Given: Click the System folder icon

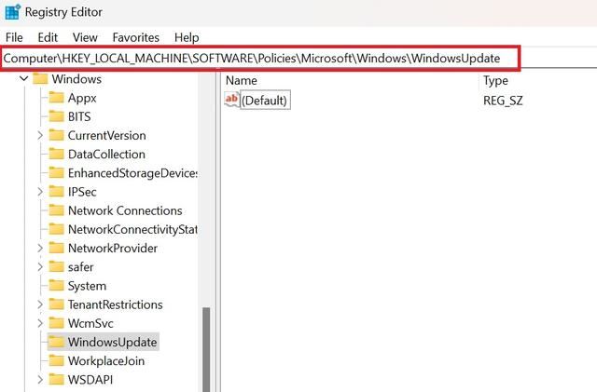Looking at the screenshot, I should click(57, 286).
